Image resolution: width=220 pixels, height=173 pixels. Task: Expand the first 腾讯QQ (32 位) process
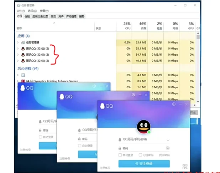pyautogui.click(x=18, y=49)
